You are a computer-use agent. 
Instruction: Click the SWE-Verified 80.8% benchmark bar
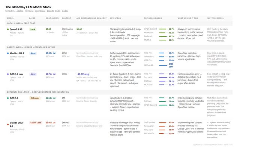[x=163, y=123]
